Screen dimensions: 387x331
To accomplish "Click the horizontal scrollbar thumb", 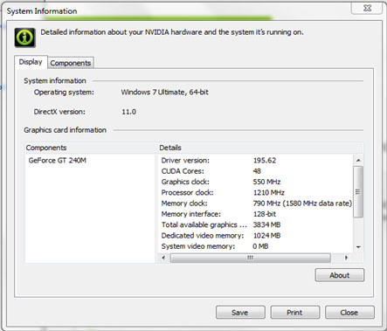I will (x=251, y=258).
